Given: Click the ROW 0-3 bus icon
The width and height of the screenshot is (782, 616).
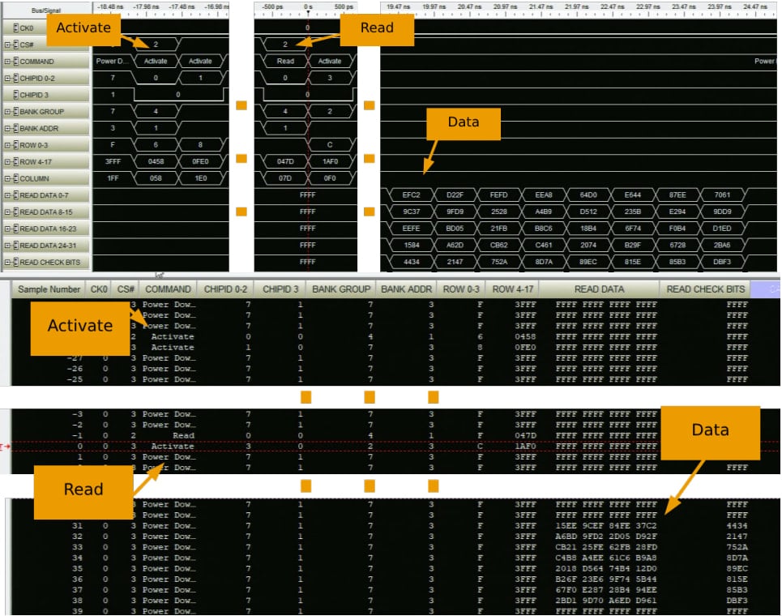Looking at the screenshot, I should coord(15,144).
